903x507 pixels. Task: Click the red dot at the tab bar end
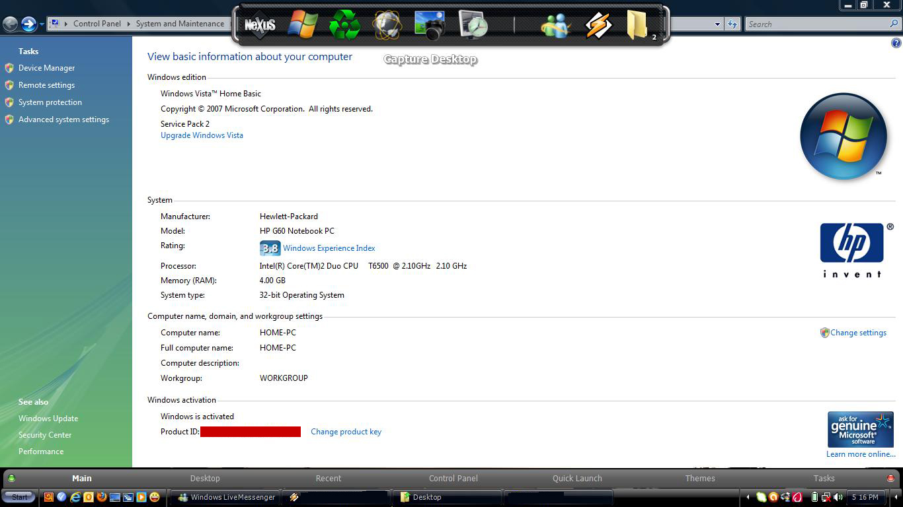point(890,479)
